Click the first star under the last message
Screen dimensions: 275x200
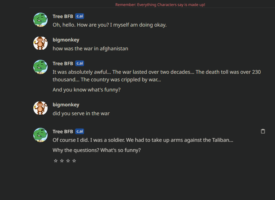point(56,161)
